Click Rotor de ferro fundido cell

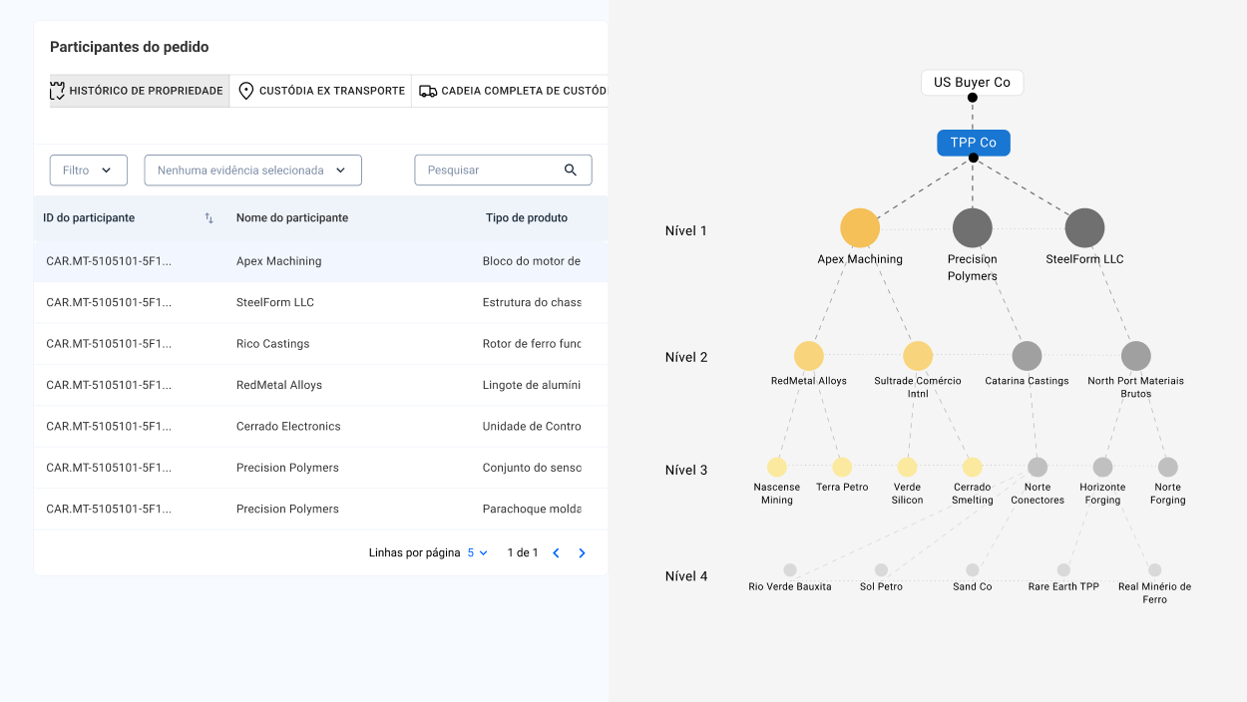[532, 344]
